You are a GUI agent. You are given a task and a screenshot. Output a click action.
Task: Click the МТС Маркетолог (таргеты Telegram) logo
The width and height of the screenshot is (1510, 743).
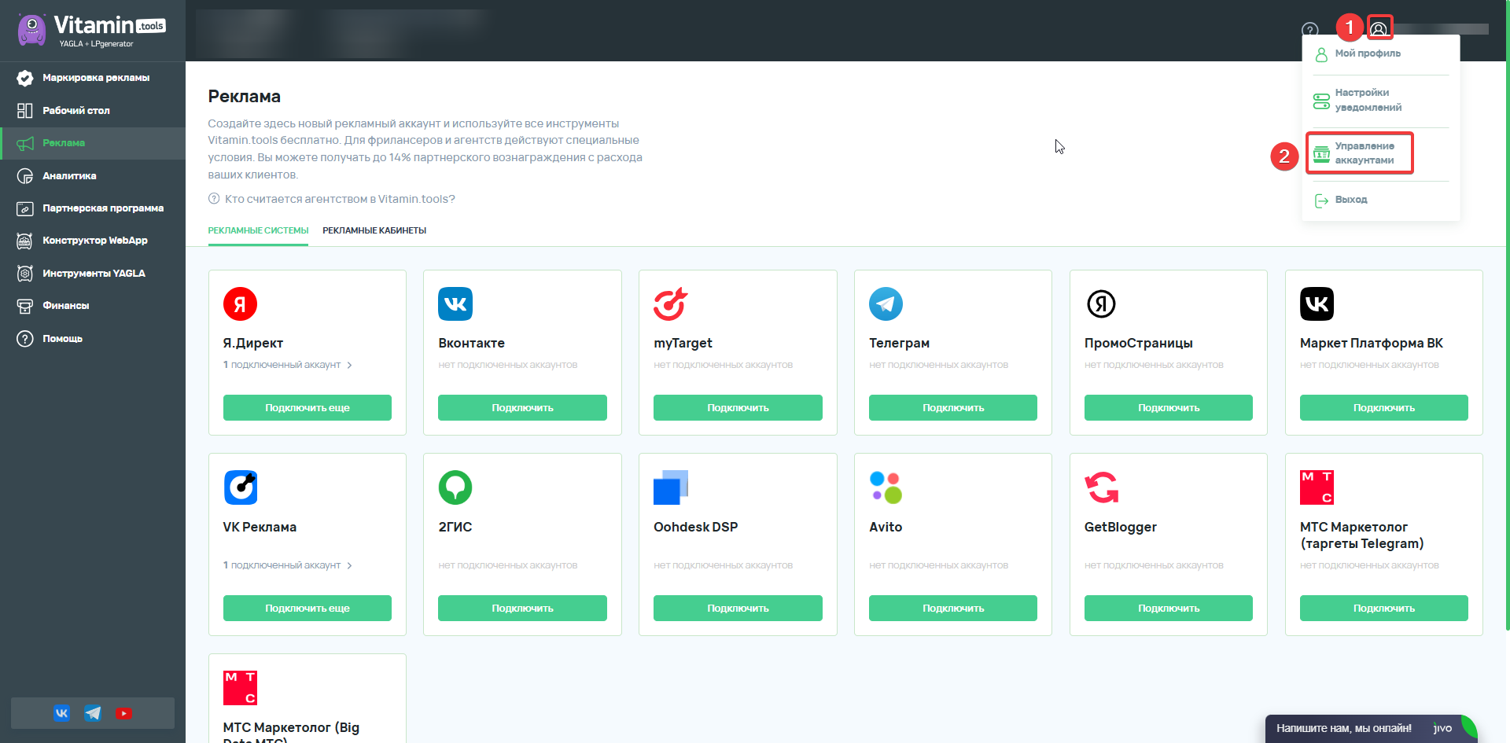pos(1317,487)
